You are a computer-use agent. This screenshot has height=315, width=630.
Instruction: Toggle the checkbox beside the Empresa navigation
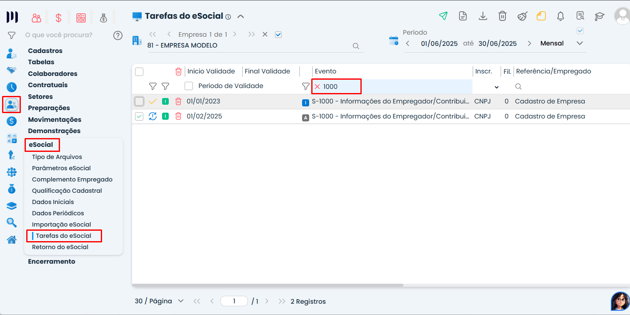pos(278,35)
